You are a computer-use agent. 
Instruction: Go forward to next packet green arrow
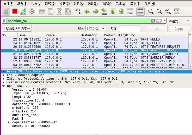click(96, 12)
